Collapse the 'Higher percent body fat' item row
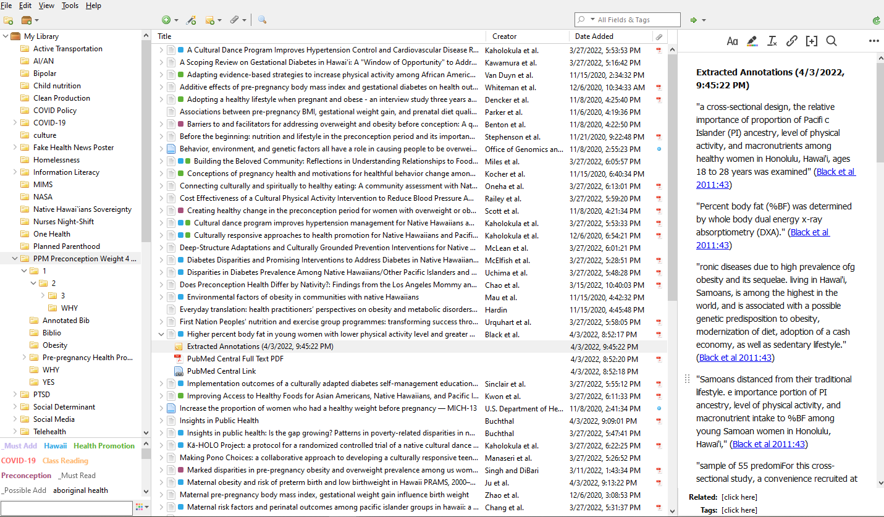The width and height of the screenshot is (884, 517). 161,334
